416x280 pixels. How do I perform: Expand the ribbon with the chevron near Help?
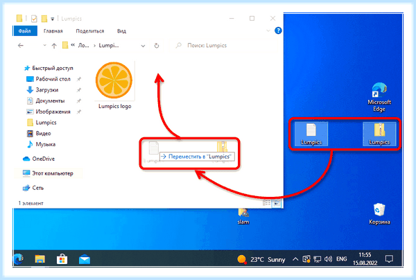268,30
